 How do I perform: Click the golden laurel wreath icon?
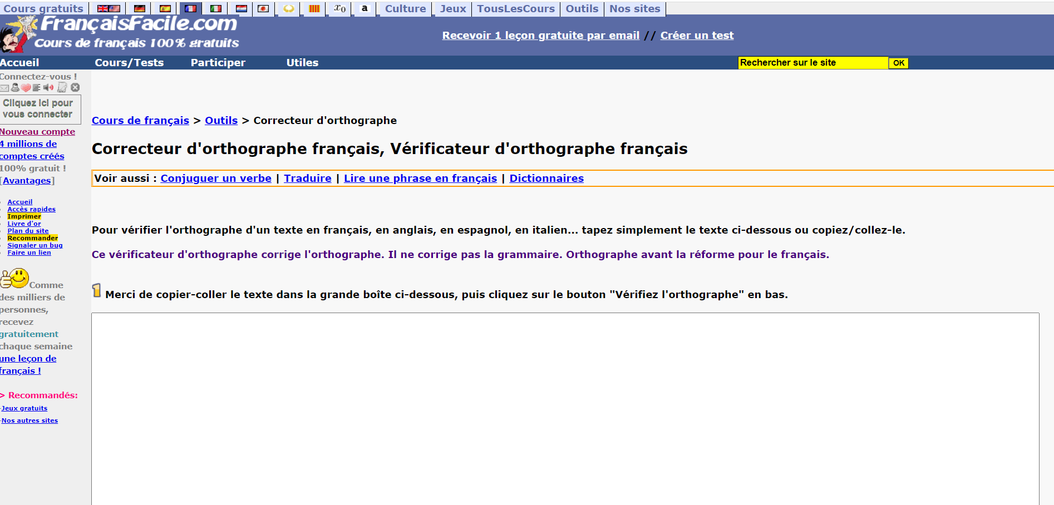[x=289, y=9]
